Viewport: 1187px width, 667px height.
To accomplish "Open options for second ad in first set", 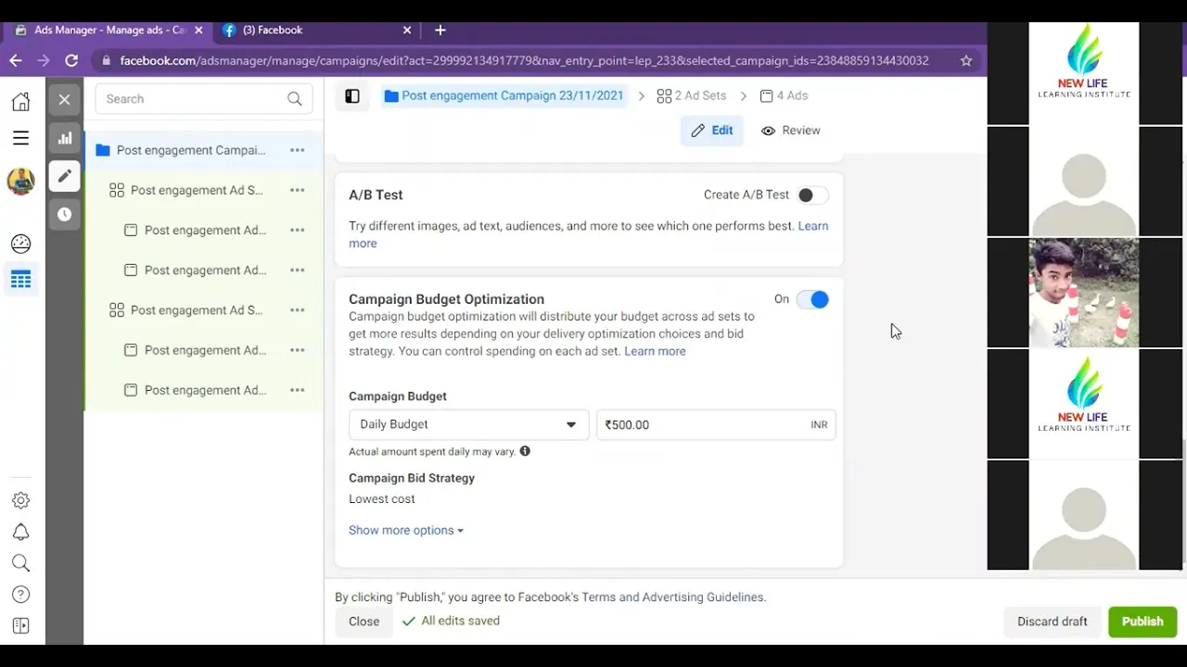I will pos(297,271).
